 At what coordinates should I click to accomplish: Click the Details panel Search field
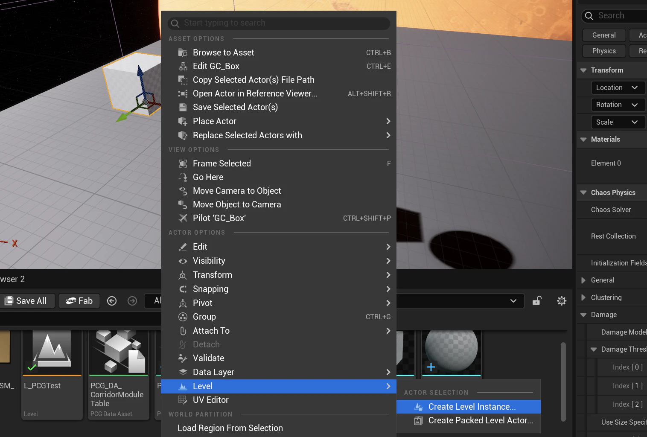[615, 16]
